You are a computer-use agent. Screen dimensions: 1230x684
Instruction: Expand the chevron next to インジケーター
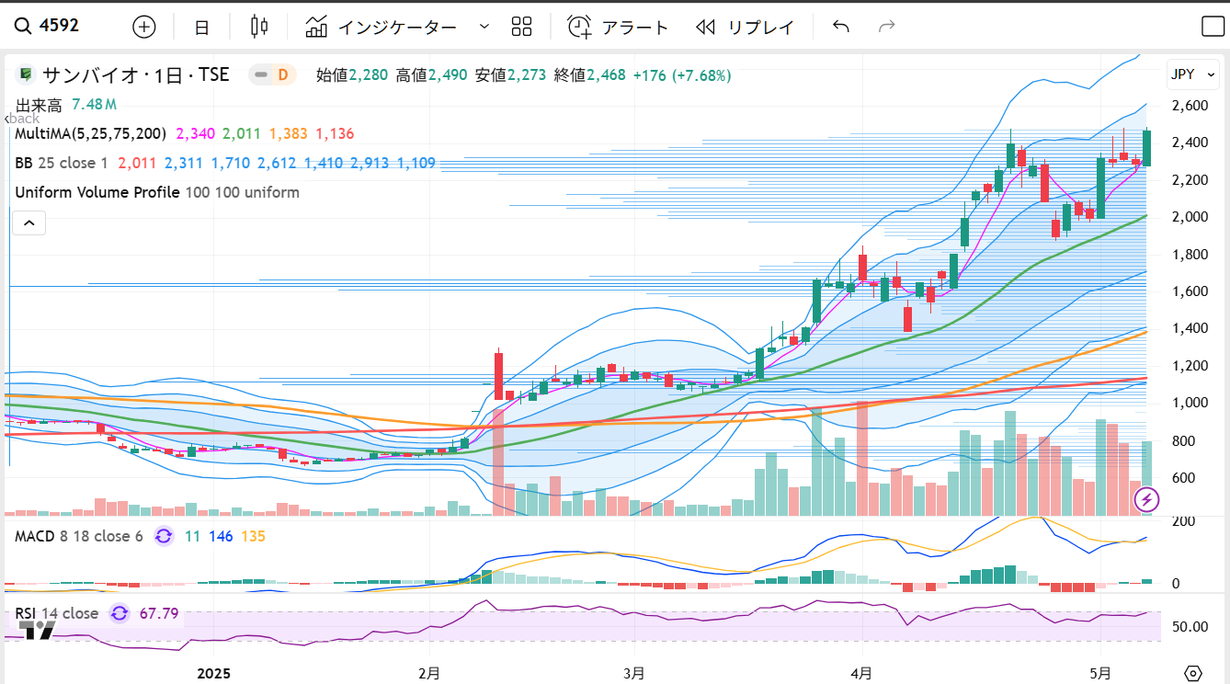click(x=484, y=27)
